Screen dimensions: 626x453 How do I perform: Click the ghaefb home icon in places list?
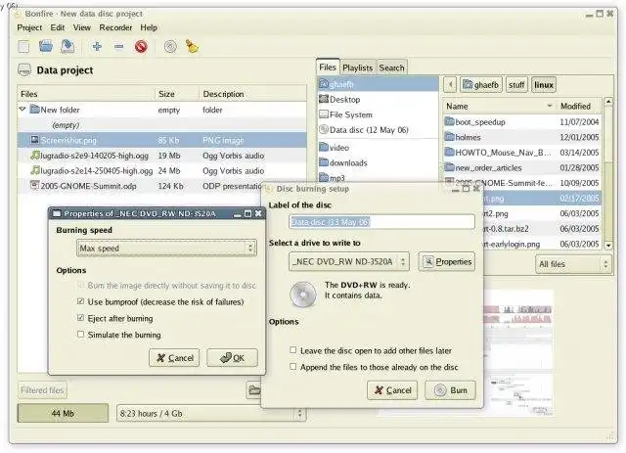pos(324,84)
